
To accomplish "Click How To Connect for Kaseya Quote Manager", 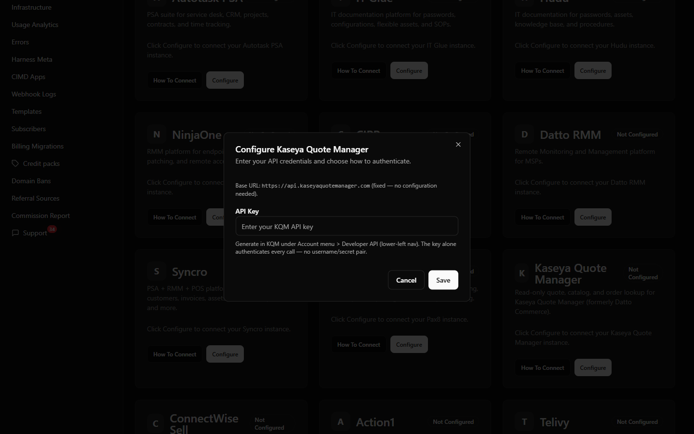I will (542, 368).
